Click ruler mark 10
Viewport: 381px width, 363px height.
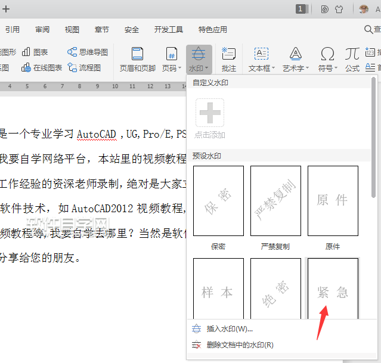pyautogui.click(x=115, y=86)
